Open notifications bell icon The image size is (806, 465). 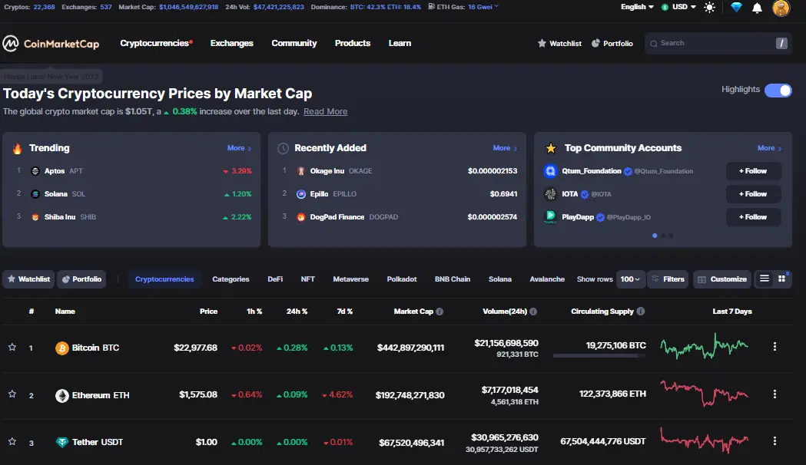tap(757, 8)
